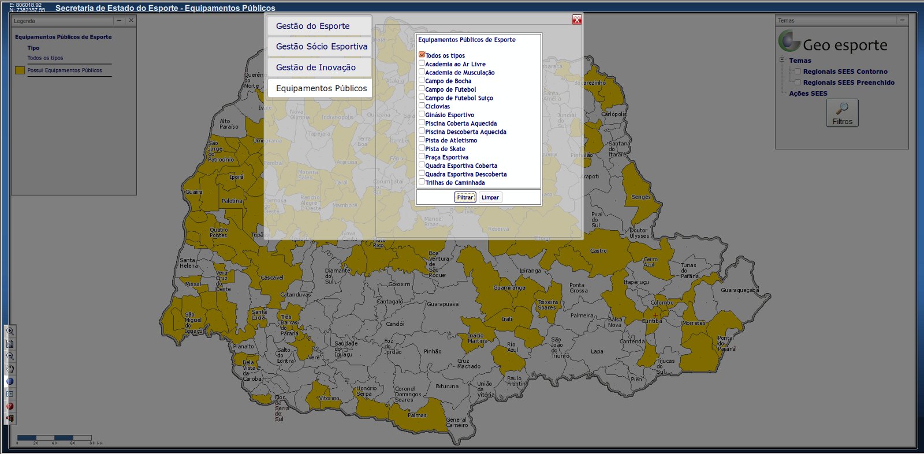Uncheck the Todos os tipos checkbox
Viewport: 924px width, 454px height.
coord(422,55)
